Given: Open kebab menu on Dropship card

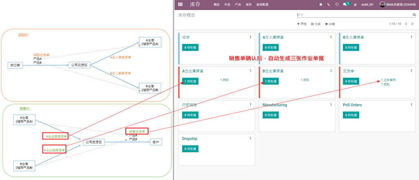Looking at the screenshot, I should pos(251,138).
